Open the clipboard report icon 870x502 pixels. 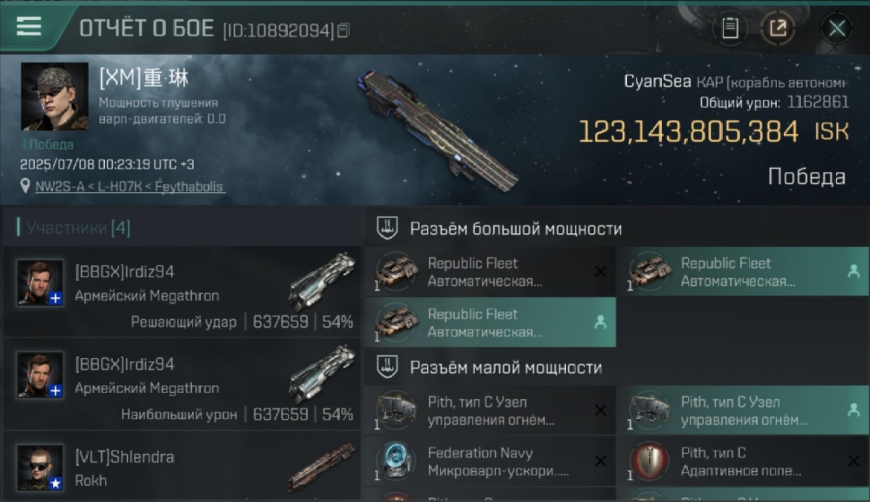coord(729,29)
